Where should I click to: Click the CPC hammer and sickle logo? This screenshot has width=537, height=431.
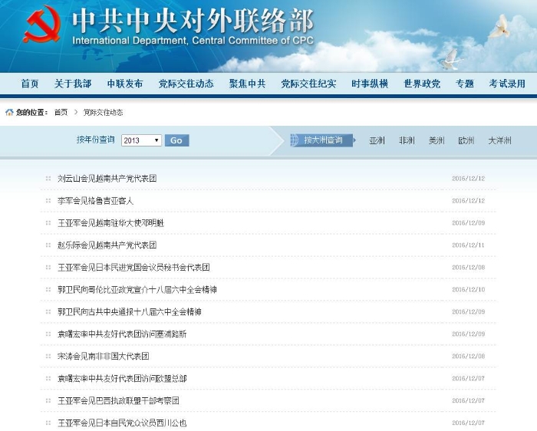click(42, 24)
